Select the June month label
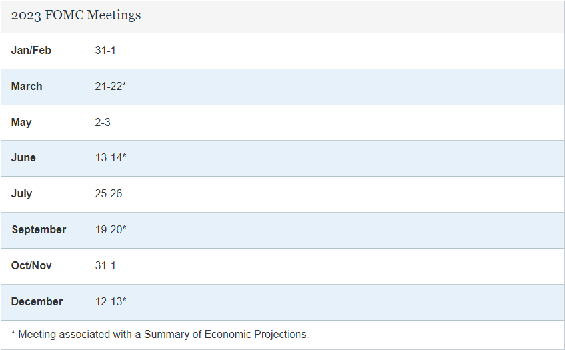The height and width of the screenshot is (350, 565). [x=23, y=157]
